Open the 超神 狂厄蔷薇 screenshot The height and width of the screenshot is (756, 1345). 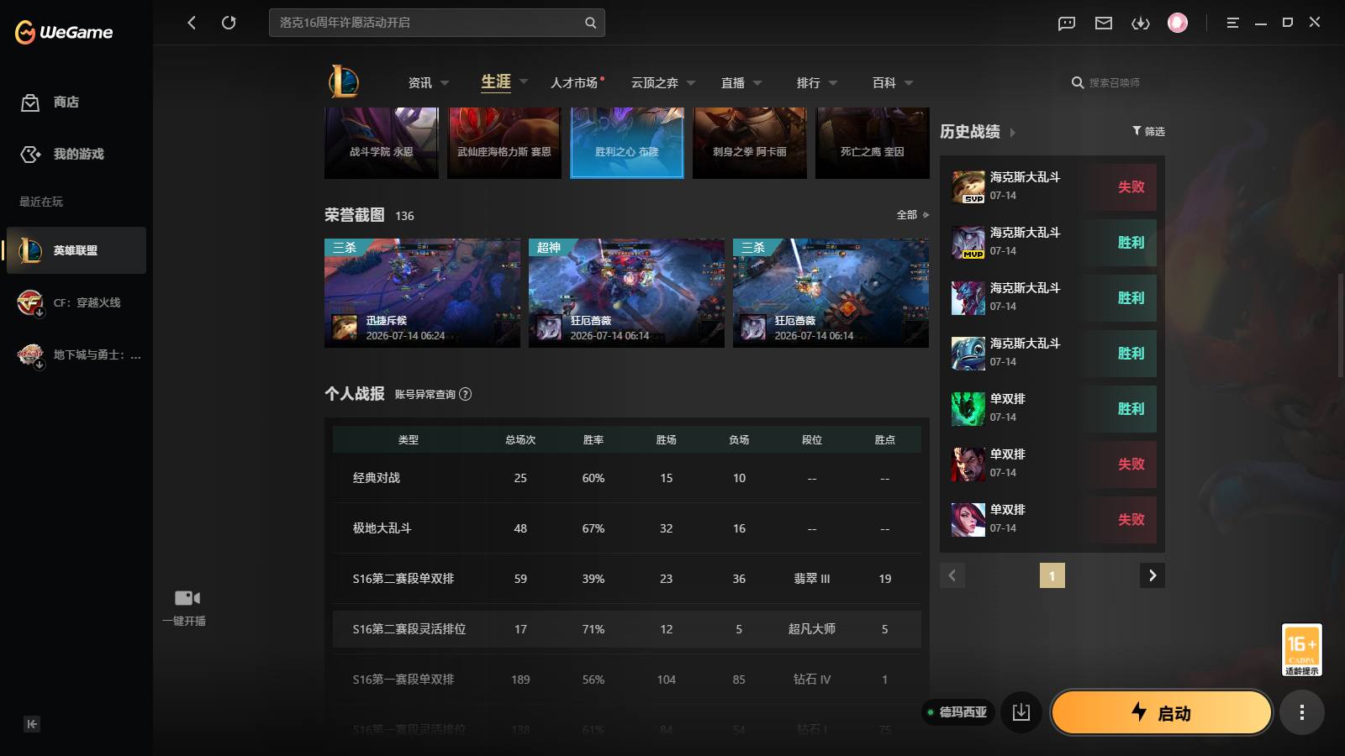626,293
